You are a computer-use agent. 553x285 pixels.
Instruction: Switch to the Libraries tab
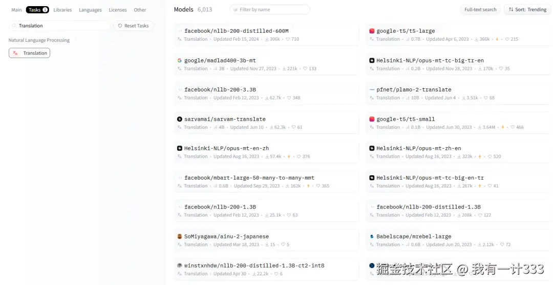click(x=62, y=10)
